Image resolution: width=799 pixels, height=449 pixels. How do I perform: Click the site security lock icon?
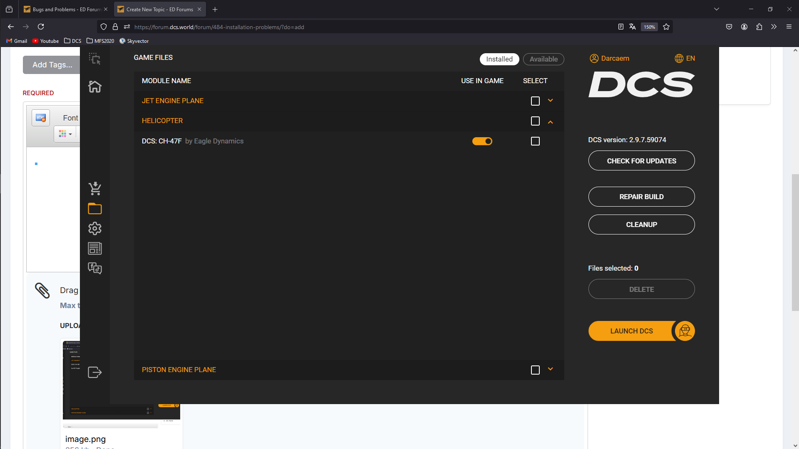click(x=115, y=27)
